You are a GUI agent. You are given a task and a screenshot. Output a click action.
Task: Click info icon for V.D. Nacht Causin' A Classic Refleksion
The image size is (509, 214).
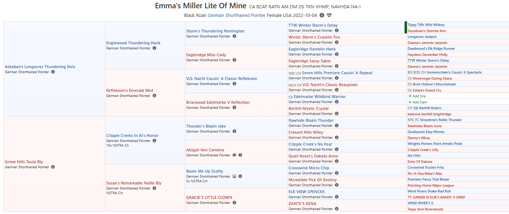pos(234,84)
